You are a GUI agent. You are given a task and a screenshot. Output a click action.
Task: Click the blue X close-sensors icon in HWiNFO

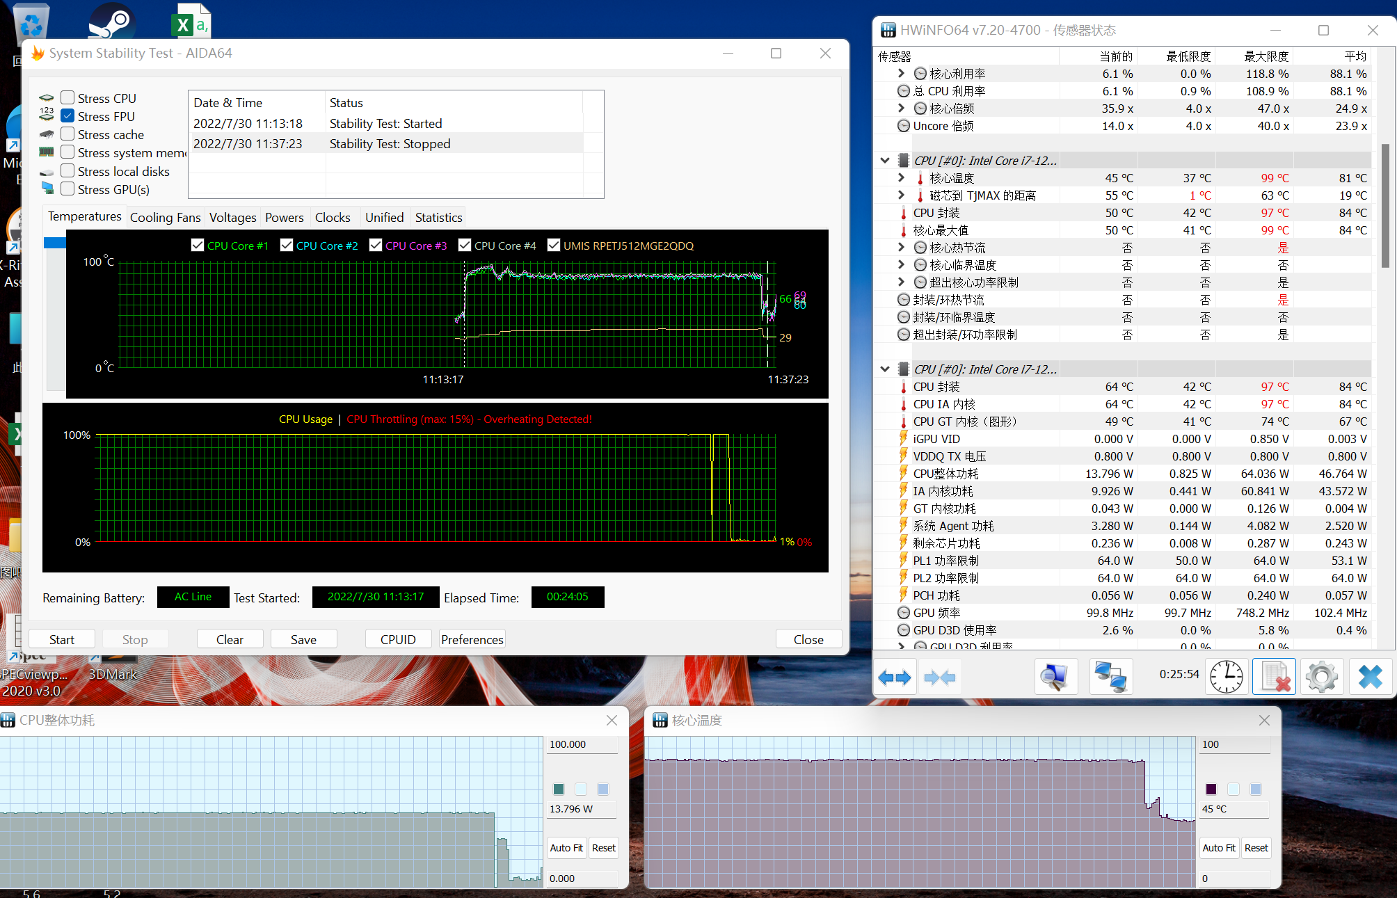click(1370, 677)
